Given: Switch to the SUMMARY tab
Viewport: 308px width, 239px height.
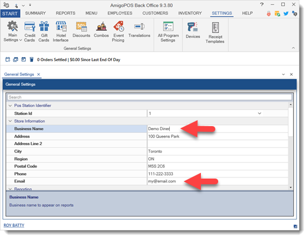Looking at the screenshot, I should [35, 13].
